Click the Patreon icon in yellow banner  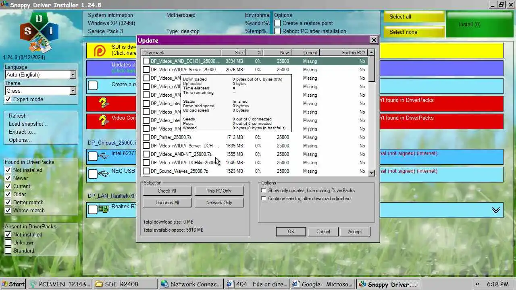point(100,51)
